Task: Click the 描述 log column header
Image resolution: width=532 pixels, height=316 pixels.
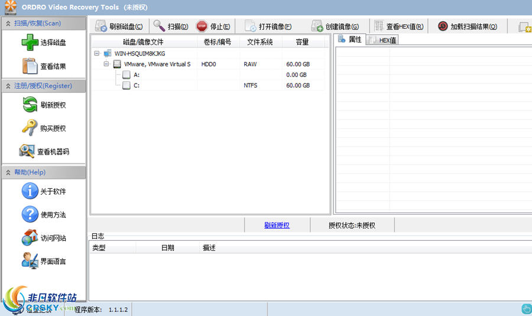Action: [x=209, y=248]
